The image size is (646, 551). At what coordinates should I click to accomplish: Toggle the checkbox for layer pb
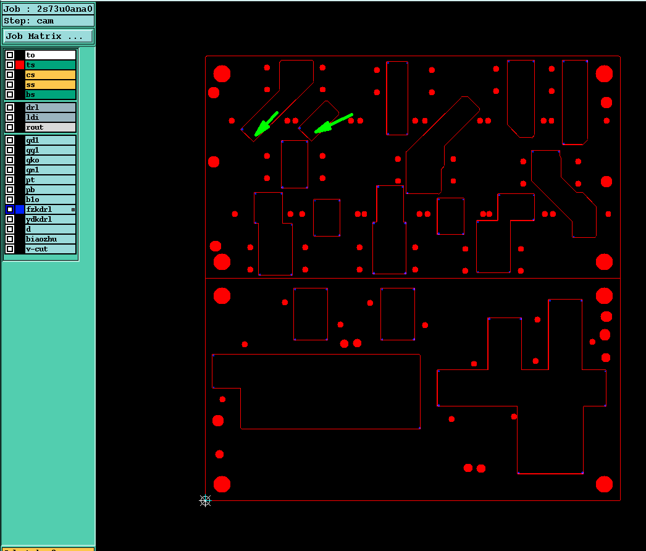pos(10,190)
